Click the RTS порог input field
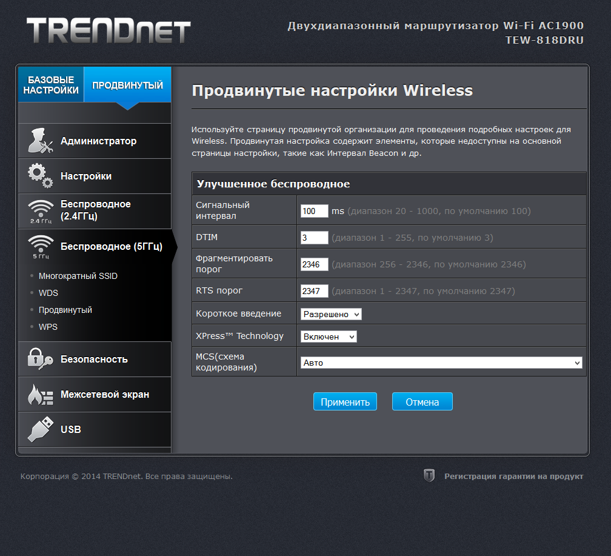This screenshot has height=556, width=611. [314, 291]
